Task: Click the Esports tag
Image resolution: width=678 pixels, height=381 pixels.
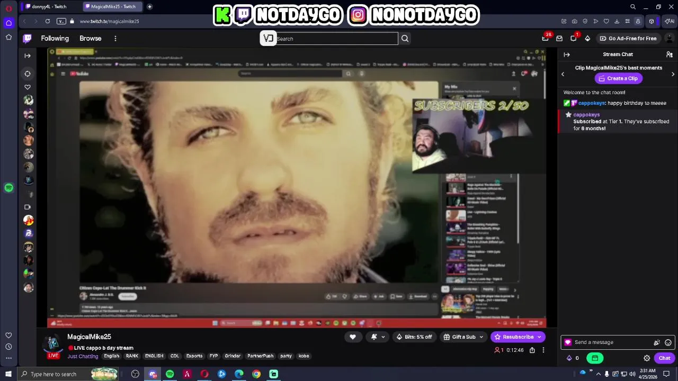Action: [x=194, y=356]
